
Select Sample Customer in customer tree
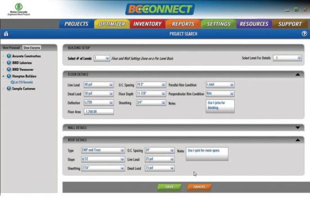(x=24, y=89)
